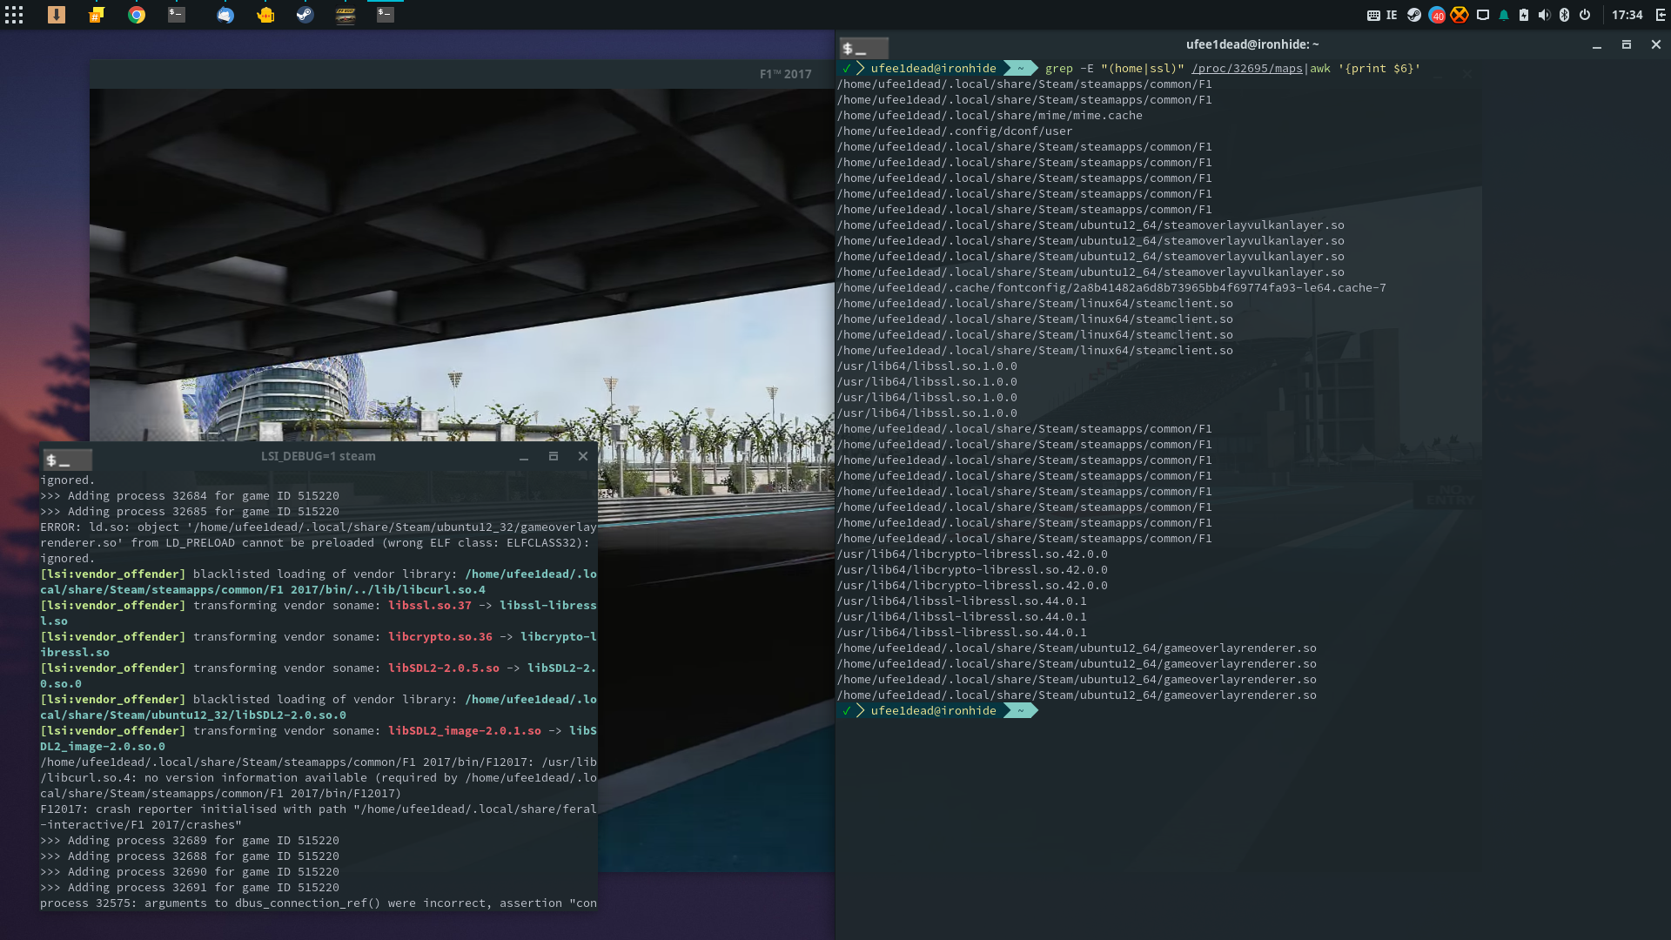The width and height of the screenshot is (1671, 940).
Task: Check the battery charging indicator
Action: (x=1524, y=15)
